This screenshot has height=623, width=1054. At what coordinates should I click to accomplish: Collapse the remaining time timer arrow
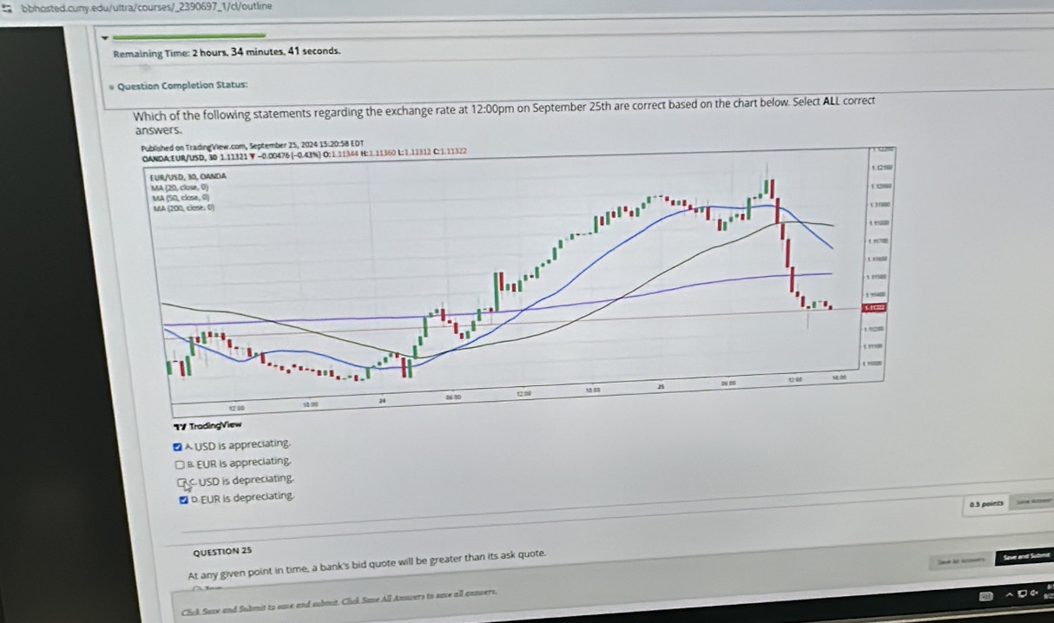pyautogui.click(x=106, y=36)
